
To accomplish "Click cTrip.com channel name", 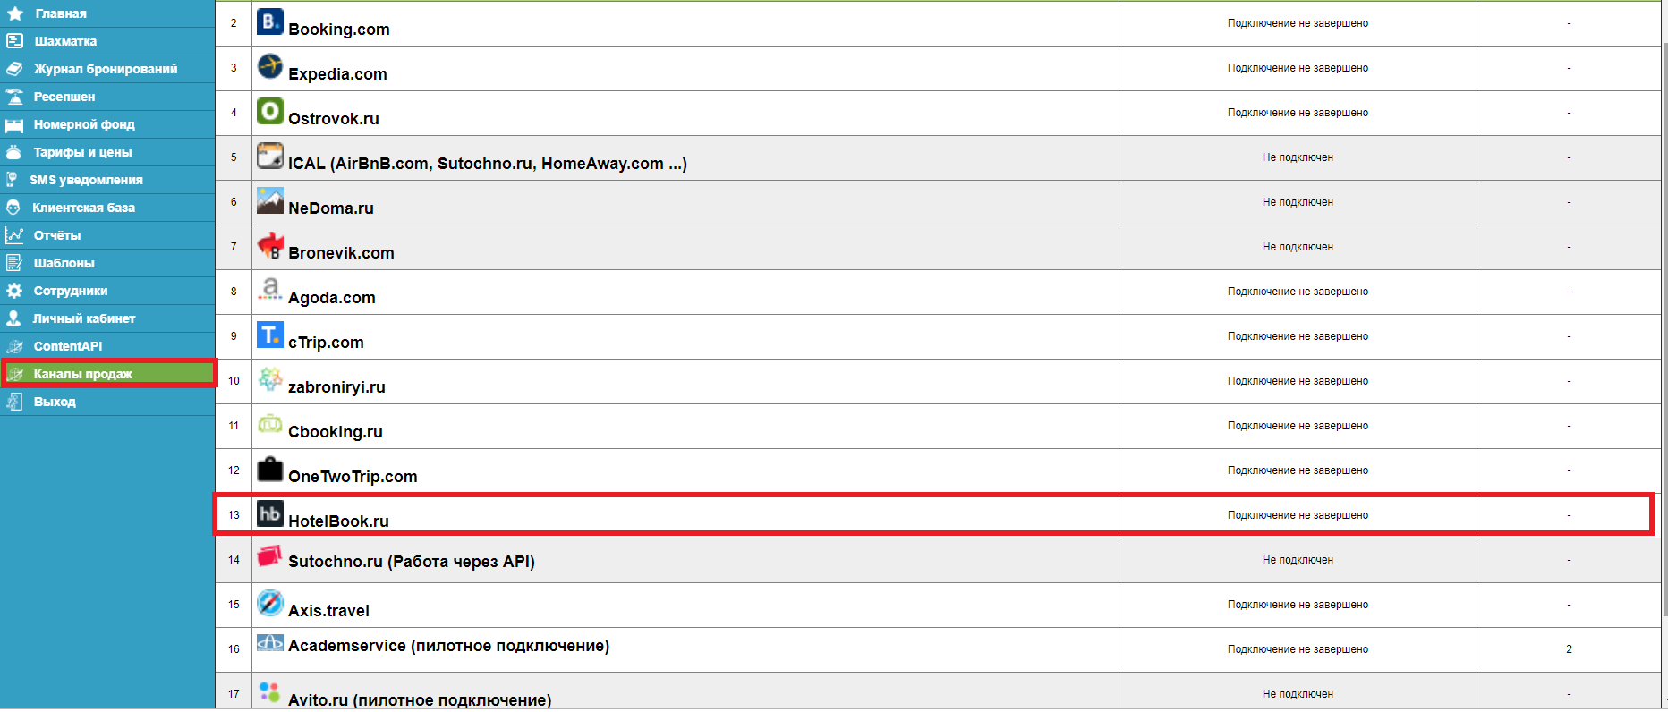I will coord(326,343).
